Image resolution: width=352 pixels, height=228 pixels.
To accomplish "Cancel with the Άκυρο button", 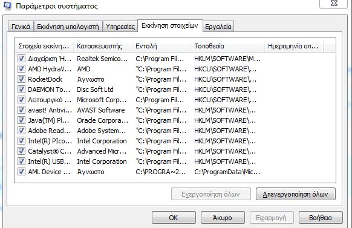I will (223, 218).
